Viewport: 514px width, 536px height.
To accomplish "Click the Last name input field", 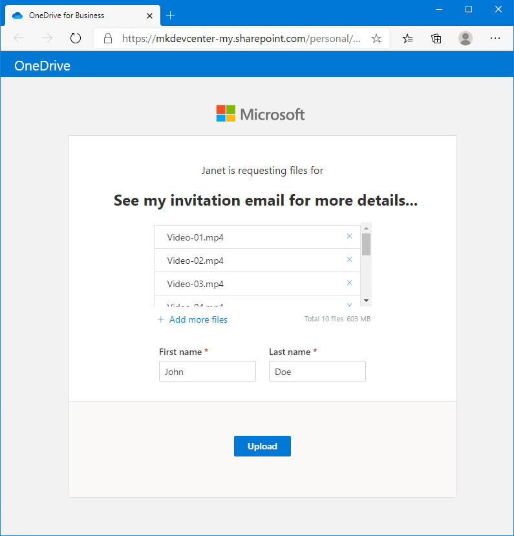I will tap(317, 372).
